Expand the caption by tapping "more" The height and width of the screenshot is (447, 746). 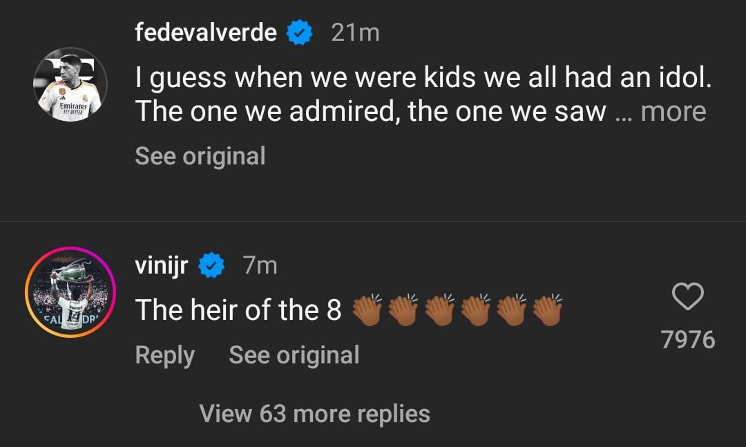tap(673, 111)
